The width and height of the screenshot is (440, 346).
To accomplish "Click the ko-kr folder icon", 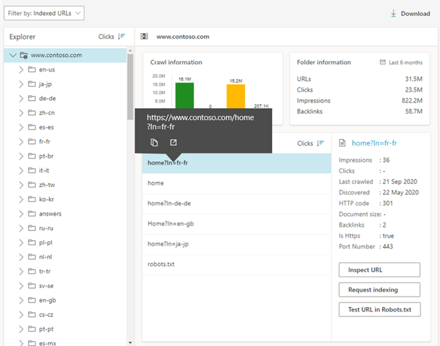I will [32, 199].
